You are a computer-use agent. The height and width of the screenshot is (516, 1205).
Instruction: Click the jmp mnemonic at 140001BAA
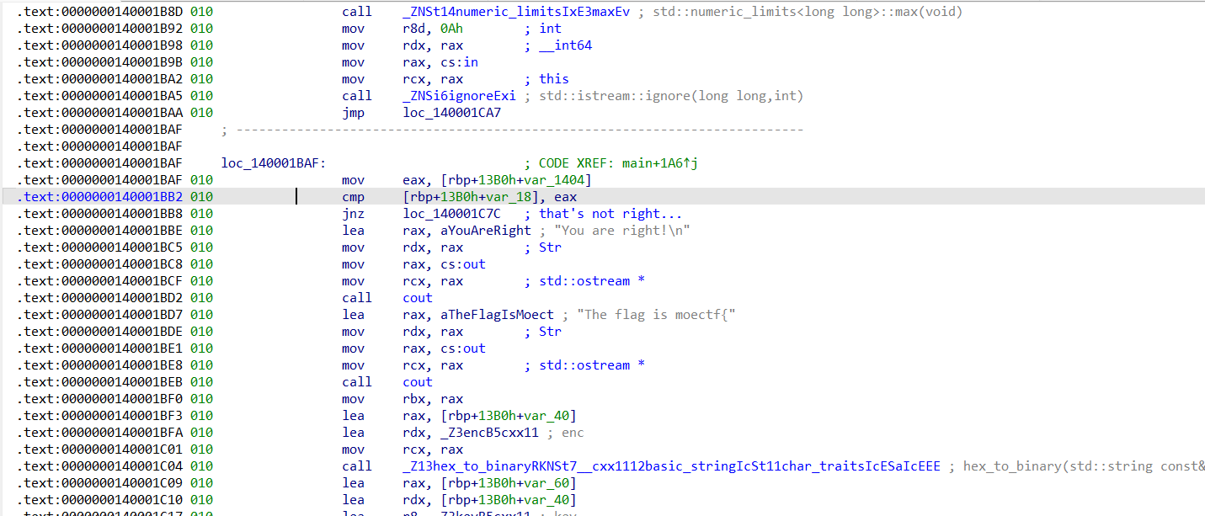[x=353, y=113]
